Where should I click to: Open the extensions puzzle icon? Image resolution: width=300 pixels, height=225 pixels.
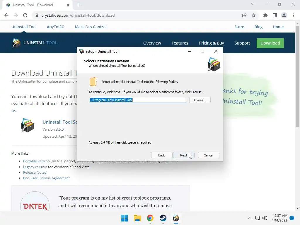coord(265,15)
